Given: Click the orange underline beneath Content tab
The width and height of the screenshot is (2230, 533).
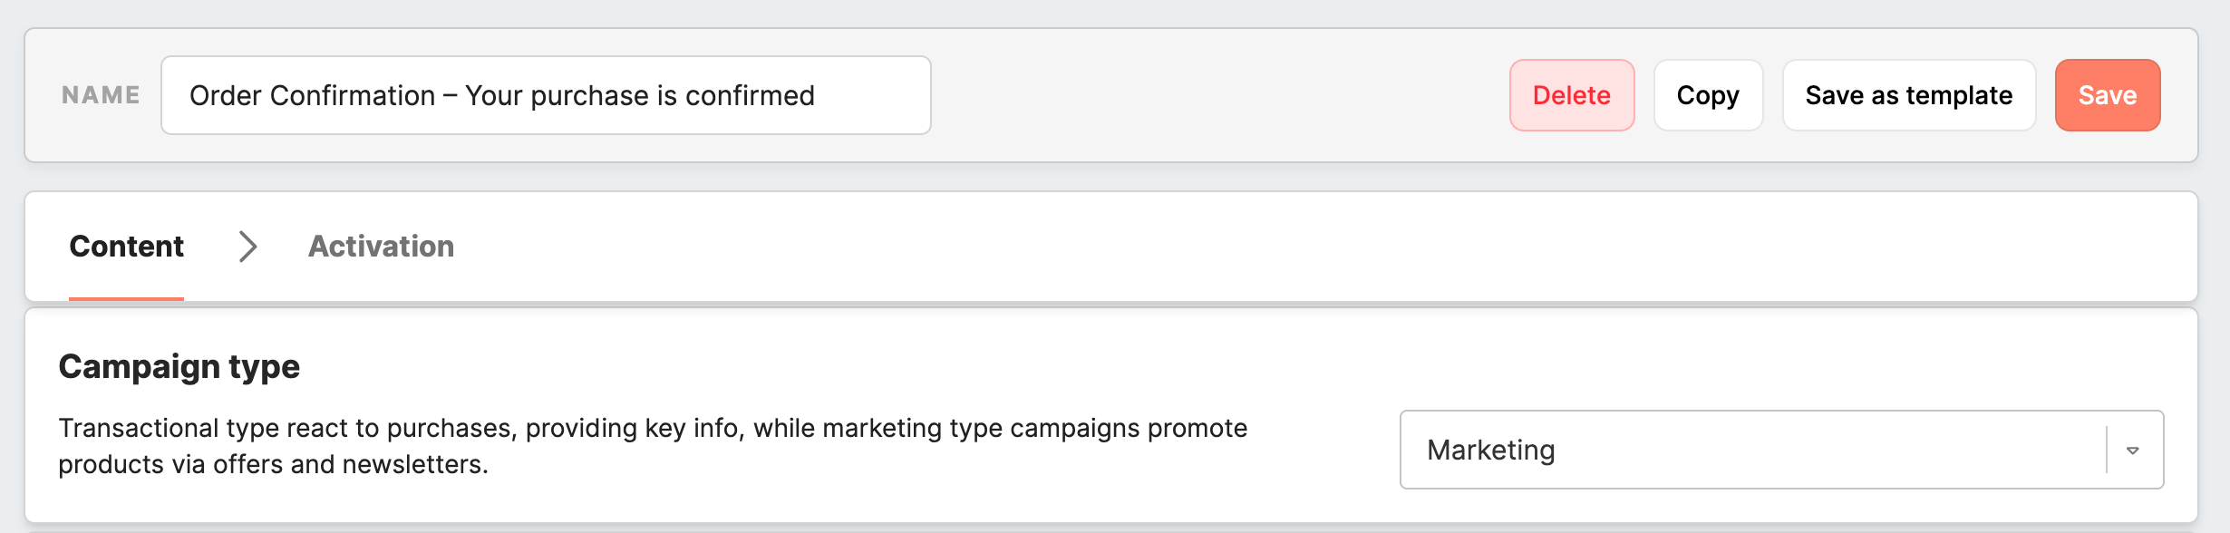Looking at the screenshot, I should (x=126, y=298).
